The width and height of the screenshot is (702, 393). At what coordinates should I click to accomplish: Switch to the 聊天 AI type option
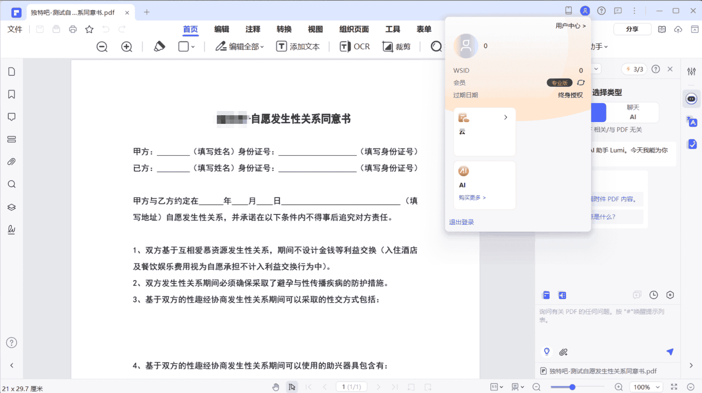(x=633, y=112)
